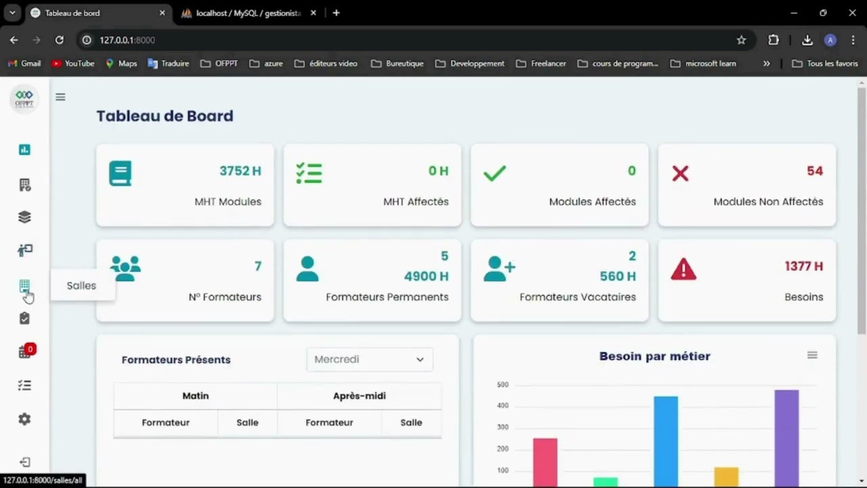Open the Gmail bookmark
Viewport: 867px width, 488px height.
pyautogui.click(x=24, y=64)
